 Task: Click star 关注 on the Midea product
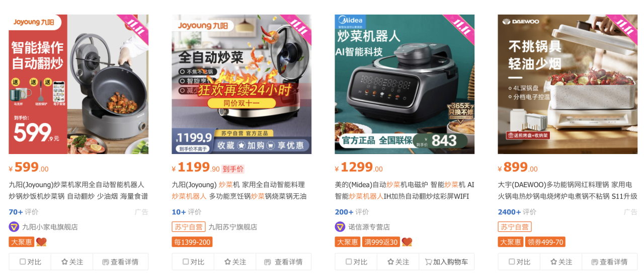[x=398, y=262]
